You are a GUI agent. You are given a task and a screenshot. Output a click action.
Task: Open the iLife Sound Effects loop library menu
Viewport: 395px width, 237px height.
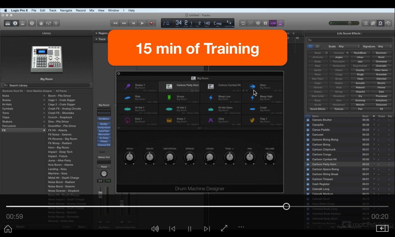(349, 33)
